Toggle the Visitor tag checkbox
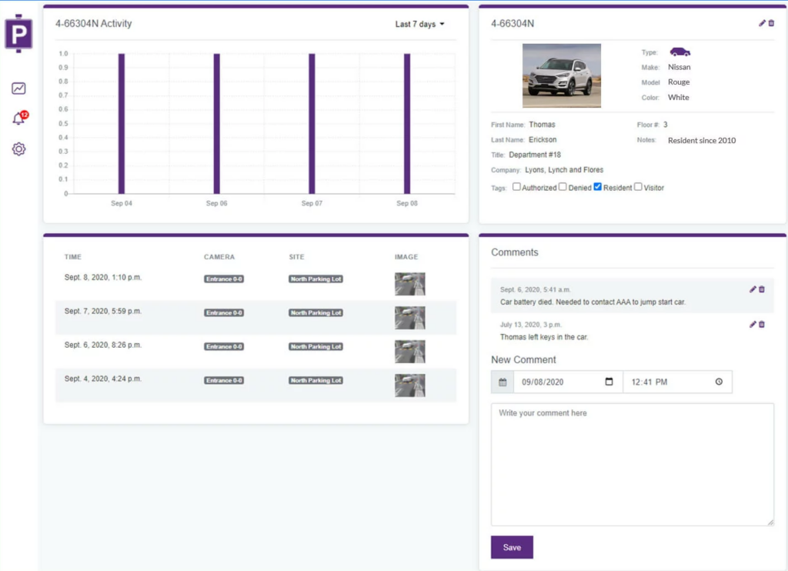 coord(638,186)
